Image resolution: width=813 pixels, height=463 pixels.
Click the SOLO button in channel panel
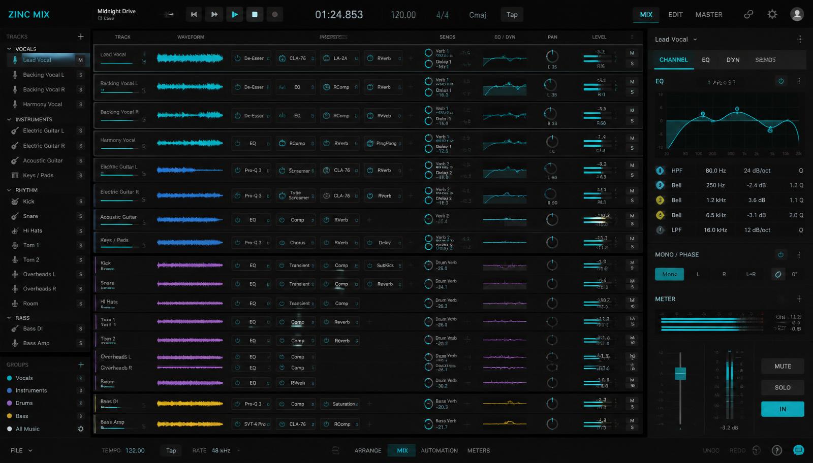click(x=783, y=387)
